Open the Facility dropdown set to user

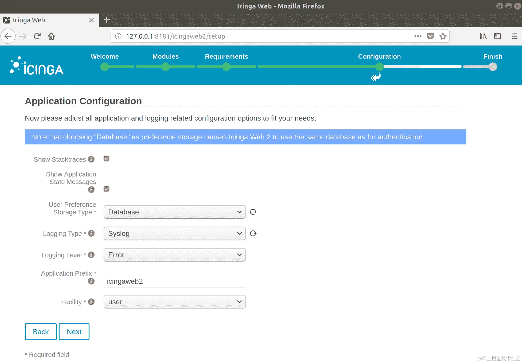pyautogui.click(x=175, y=302)
